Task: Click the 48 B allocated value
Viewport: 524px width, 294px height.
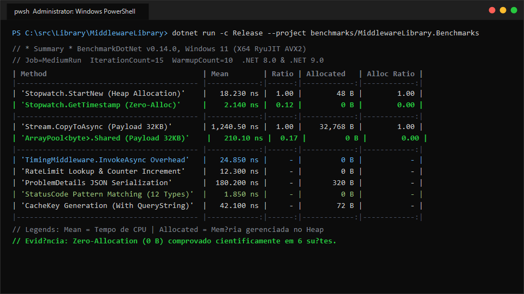Action: point(345,93)
